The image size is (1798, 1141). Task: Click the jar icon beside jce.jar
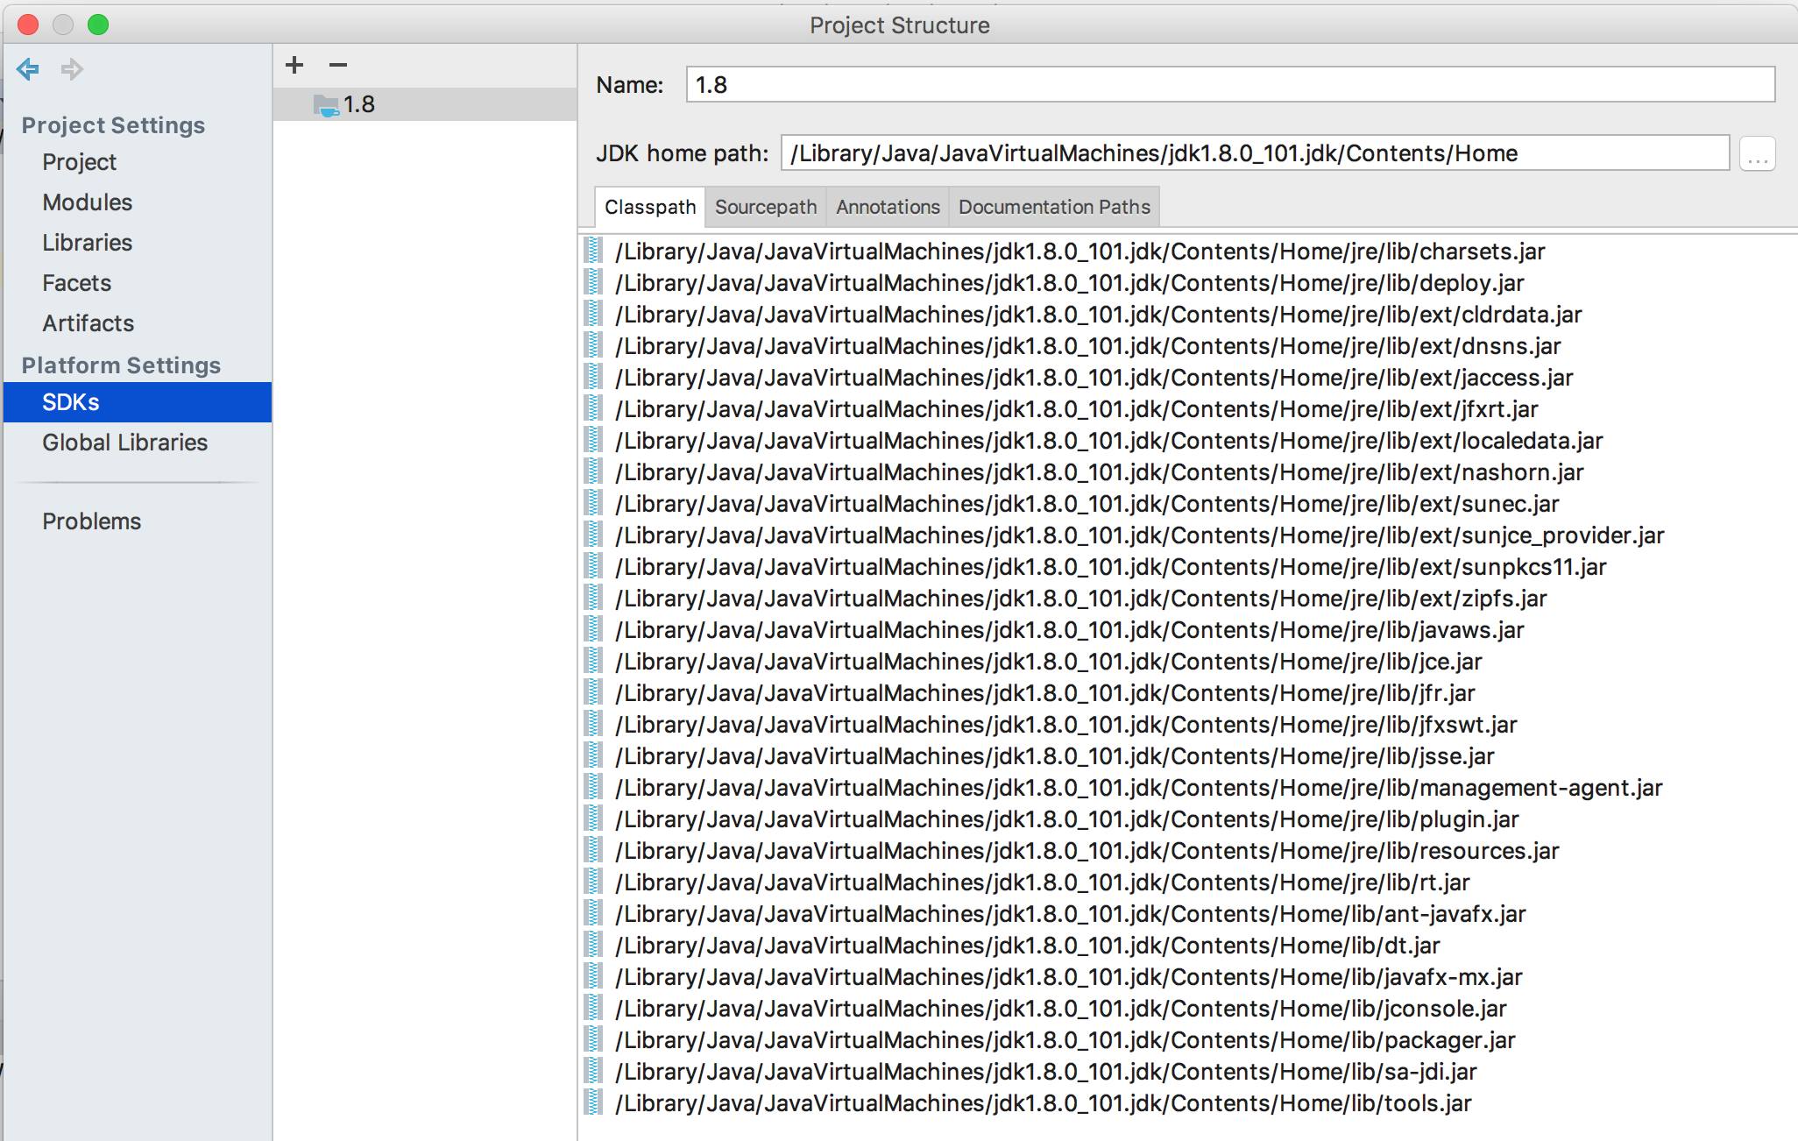coord(594,662)
